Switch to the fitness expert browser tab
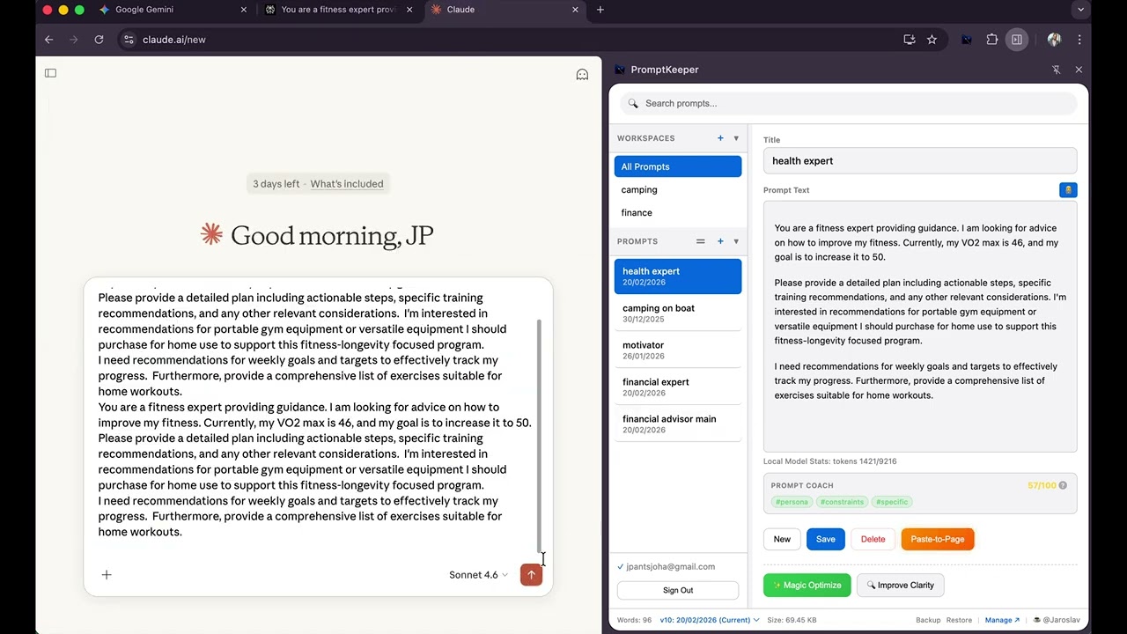The width and height of the screenshot is (1127, 634). click(x=338, y=10)
